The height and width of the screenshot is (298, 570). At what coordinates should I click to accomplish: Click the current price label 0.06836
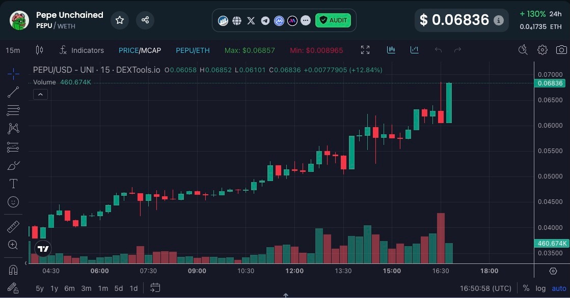550,83
